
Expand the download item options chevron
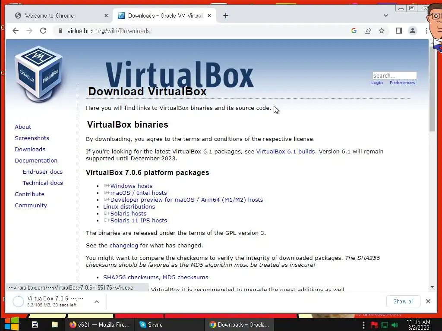pyautogui.click(x=96, y=301)
